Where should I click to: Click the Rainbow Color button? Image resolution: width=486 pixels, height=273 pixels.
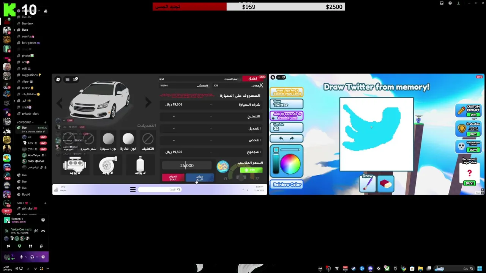pos(287,185)
